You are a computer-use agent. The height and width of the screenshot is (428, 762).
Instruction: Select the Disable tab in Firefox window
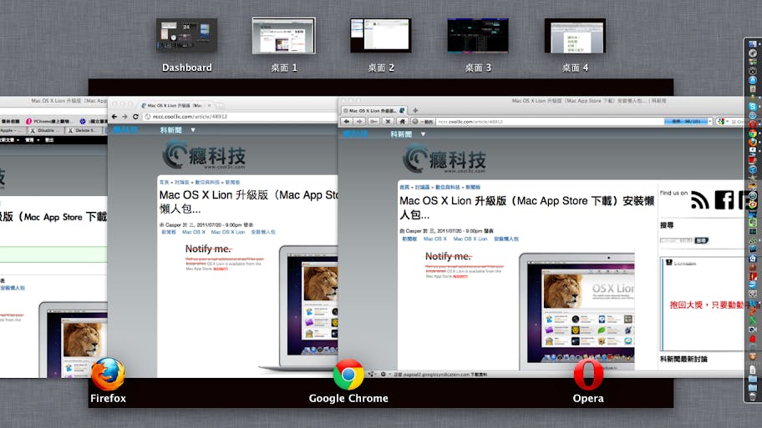(x=46, y=130)
